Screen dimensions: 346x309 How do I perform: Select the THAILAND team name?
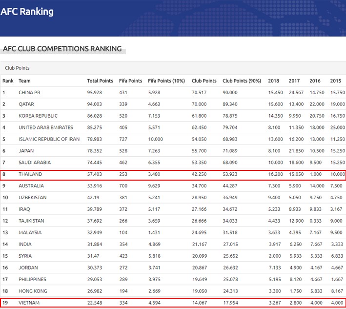tap(30, 174)
